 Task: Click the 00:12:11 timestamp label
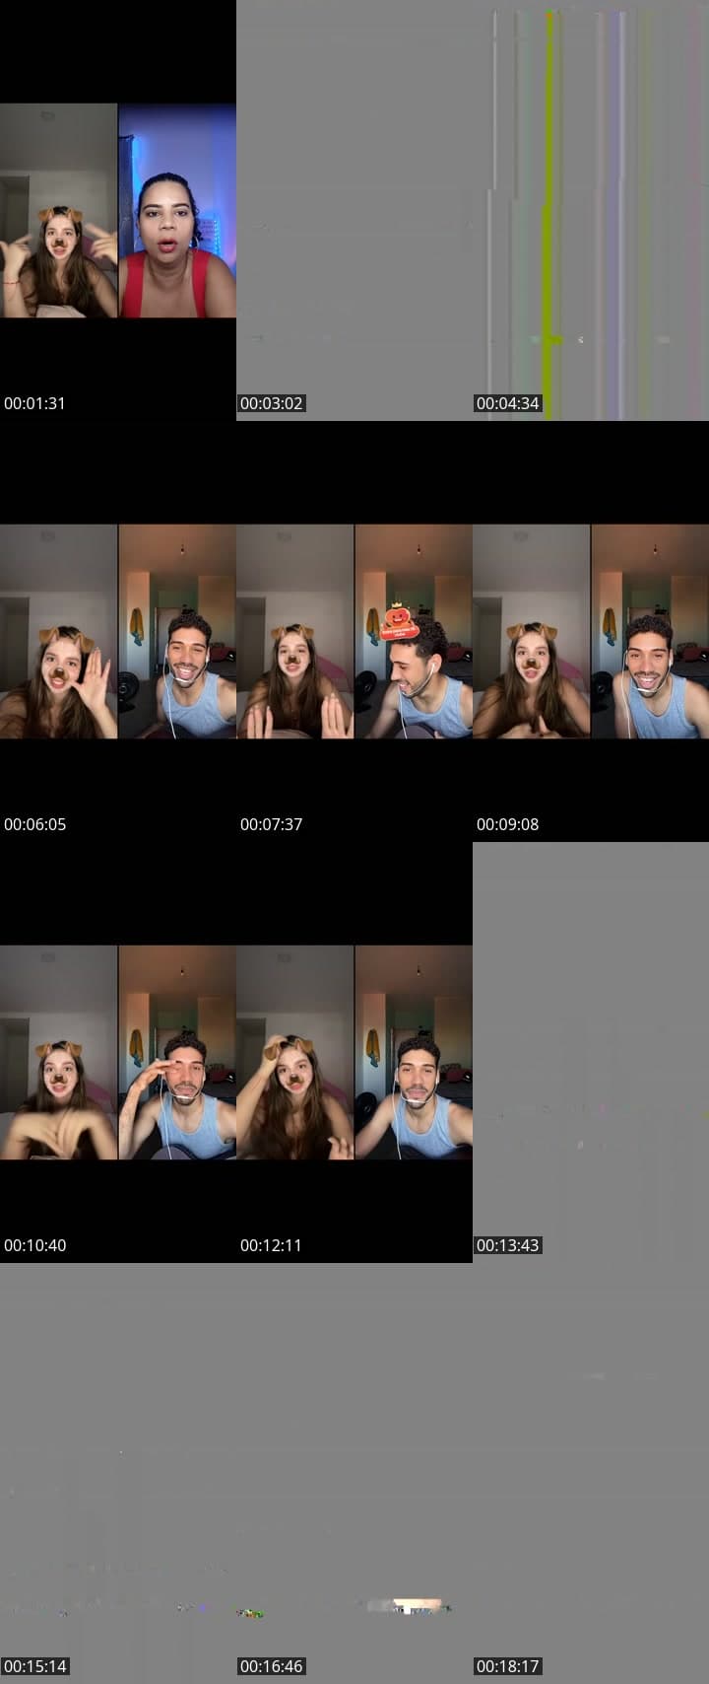[x=272, y=1245]
